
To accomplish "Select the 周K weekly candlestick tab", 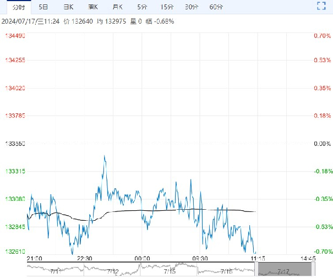I will pyautogui.click(x=93, y=7).
